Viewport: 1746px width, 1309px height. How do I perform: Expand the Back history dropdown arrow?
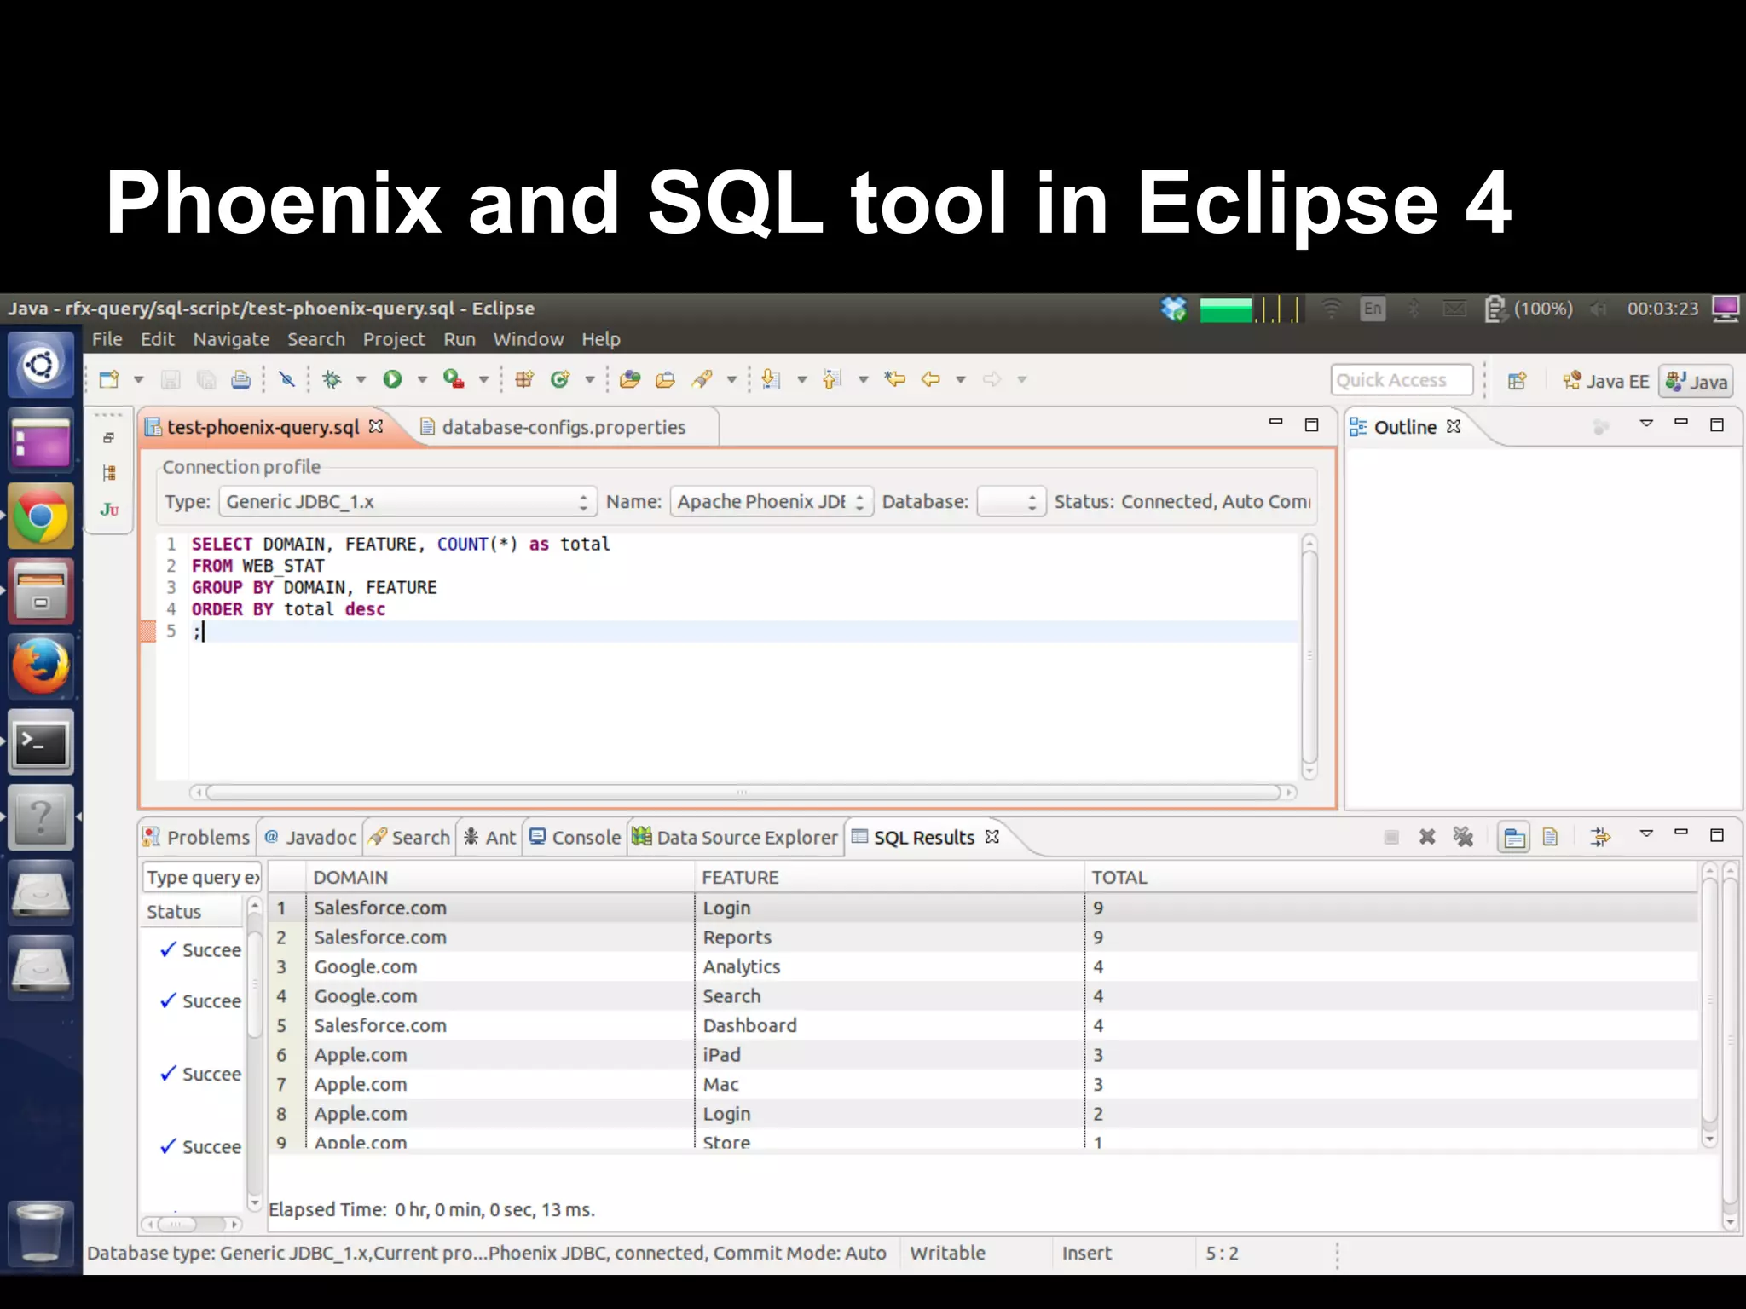point(961,379)
